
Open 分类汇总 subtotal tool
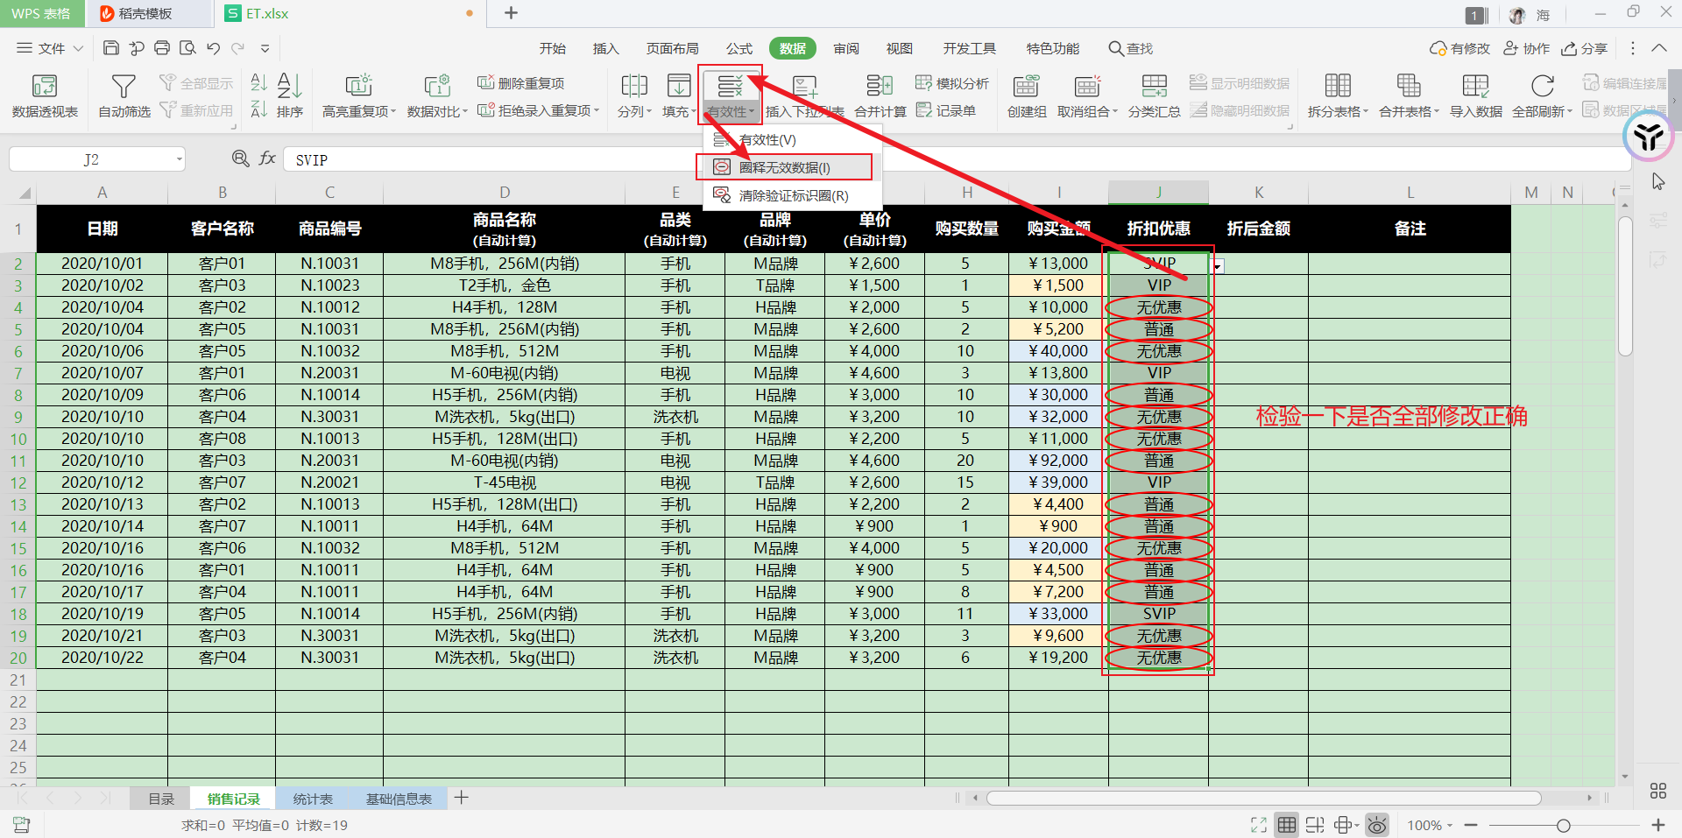coord(1154,96)
